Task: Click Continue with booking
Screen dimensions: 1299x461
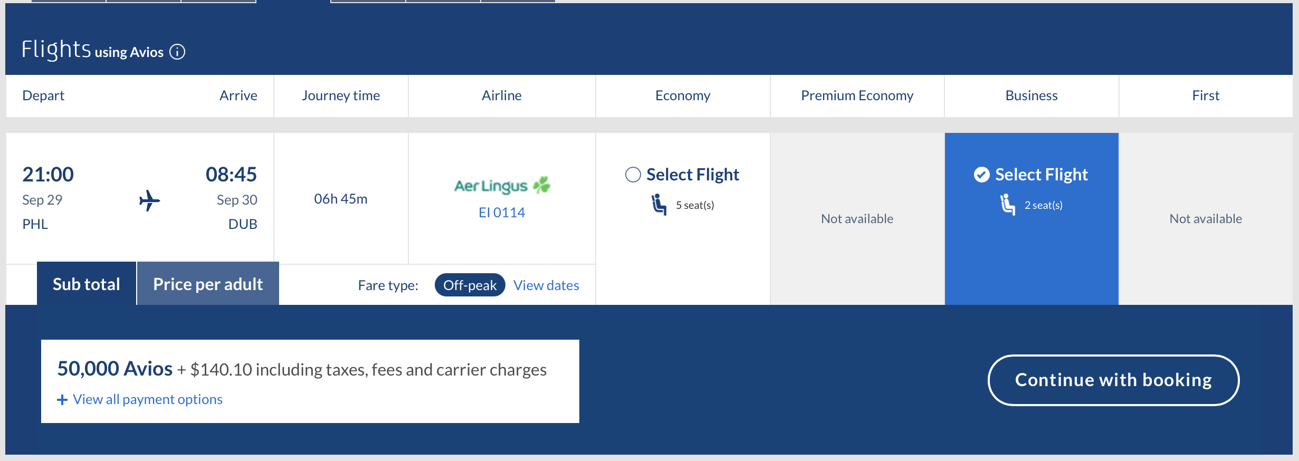Action: (1113, 380)
